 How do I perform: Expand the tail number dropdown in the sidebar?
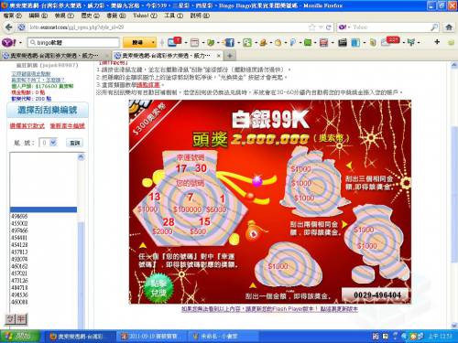[x=53, y=143]
